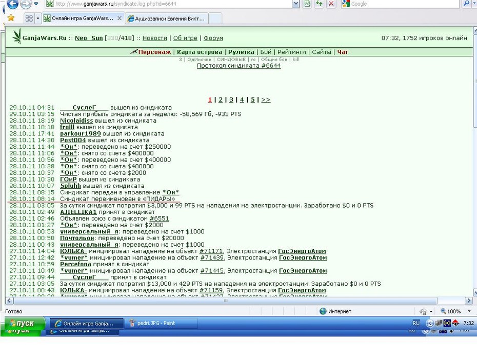The height and width of the screenshot is (358, 477).
Task: Open the Nicolaidiss player link
Action: 76,121
